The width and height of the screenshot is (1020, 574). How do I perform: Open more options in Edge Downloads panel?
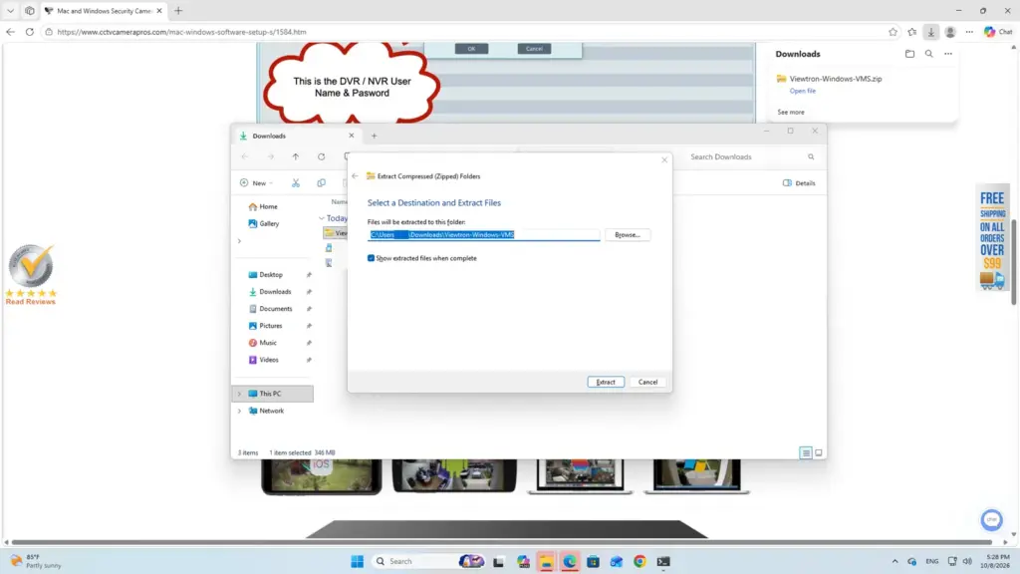[948, 54]
